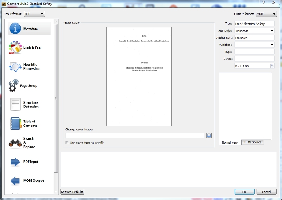Open Table of Contents notebook icon
Screen dimensions: 282x200
[15, 123]
